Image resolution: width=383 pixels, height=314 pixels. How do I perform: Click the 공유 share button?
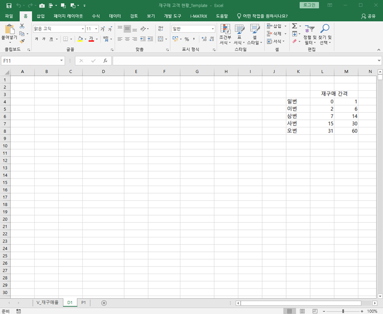pos(368,16)
